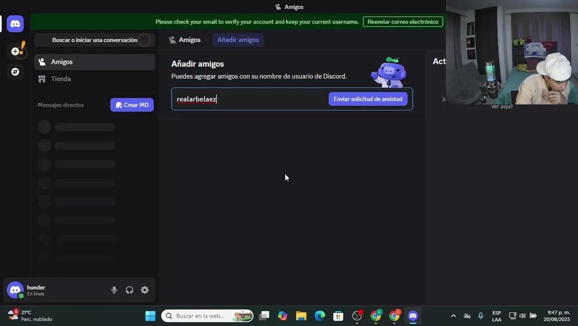Image resolution: width=578 pixels, height=326 pixels.
Task: Open Discord home via logo icon
Action: click(x=15, y=24)
